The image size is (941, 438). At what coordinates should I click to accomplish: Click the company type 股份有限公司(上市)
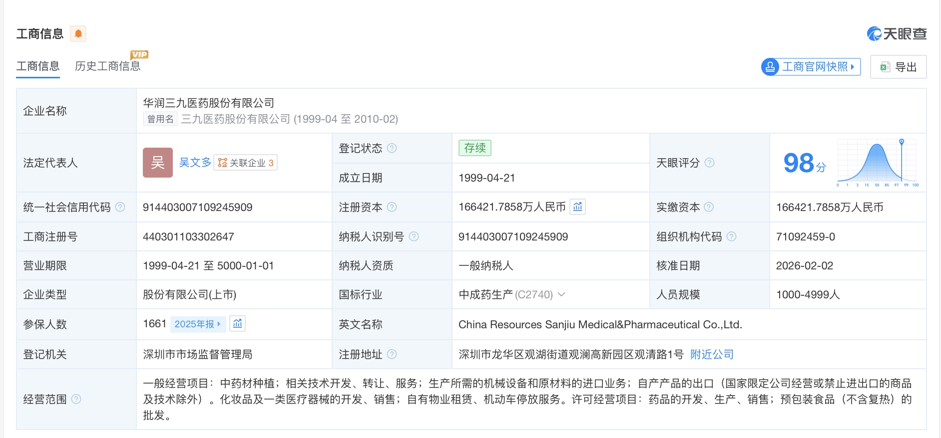tap(190, 294)
